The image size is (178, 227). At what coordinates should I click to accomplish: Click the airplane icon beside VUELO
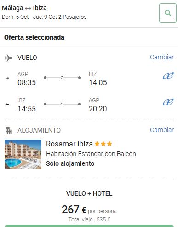8,58
